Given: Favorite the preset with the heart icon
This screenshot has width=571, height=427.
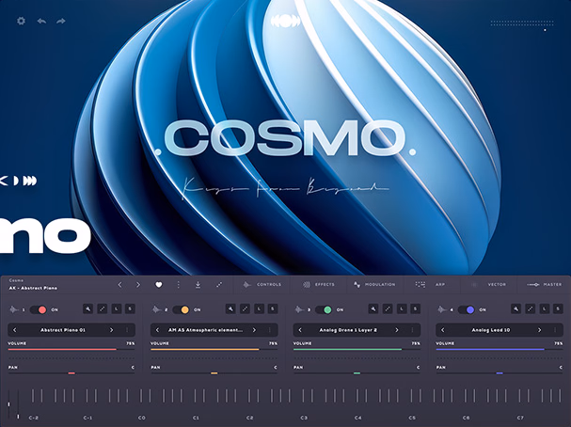Looking at the screenshot, I should tap(158, 285).
